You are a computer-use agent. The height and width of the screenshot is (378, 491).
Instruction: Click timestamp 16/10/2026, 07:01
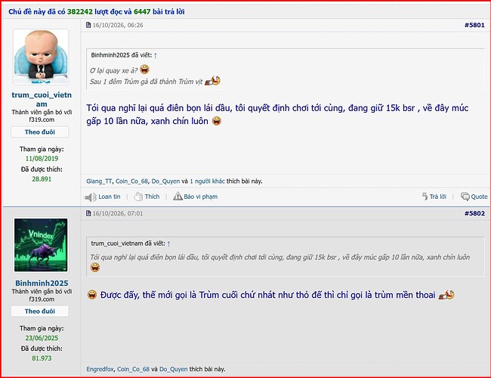pos(118,213)
